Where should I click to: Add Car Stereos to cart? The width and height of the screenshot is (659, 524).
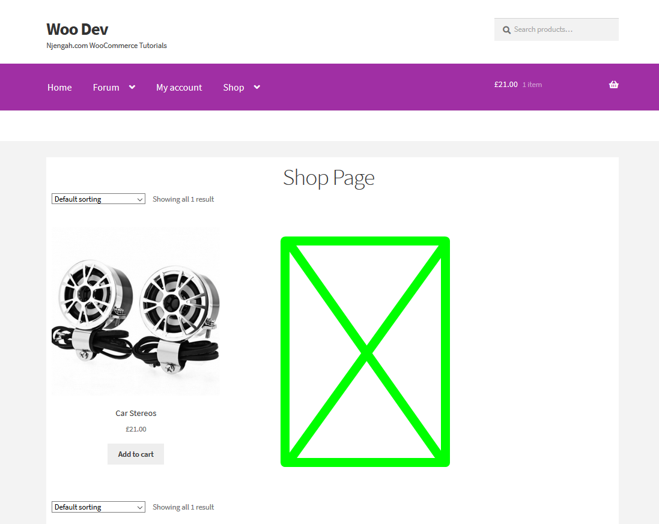click(x=136, y=454)
